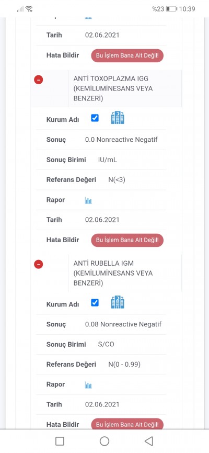The width and height of the screenshot is (209, 453).
Task: Tap the Wi-Fi icon in status bar
Action: pos(29,9)
